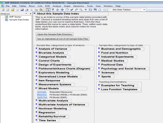Click the Copy toolbar icon
Image resolution: width=163 pixels, height=123 pixels.
click(x=36, y=10)
